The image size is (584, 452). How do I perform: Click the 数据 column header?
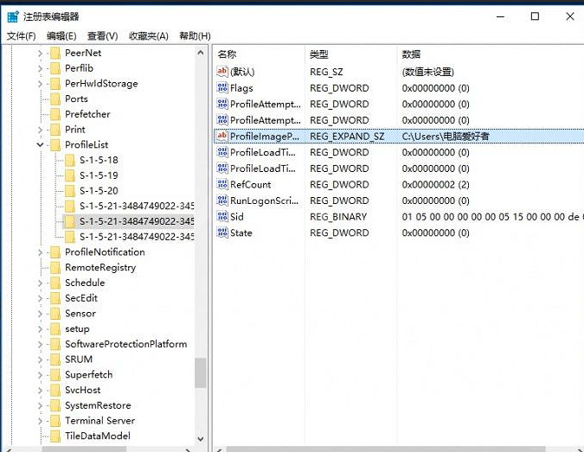coord(411,54)
